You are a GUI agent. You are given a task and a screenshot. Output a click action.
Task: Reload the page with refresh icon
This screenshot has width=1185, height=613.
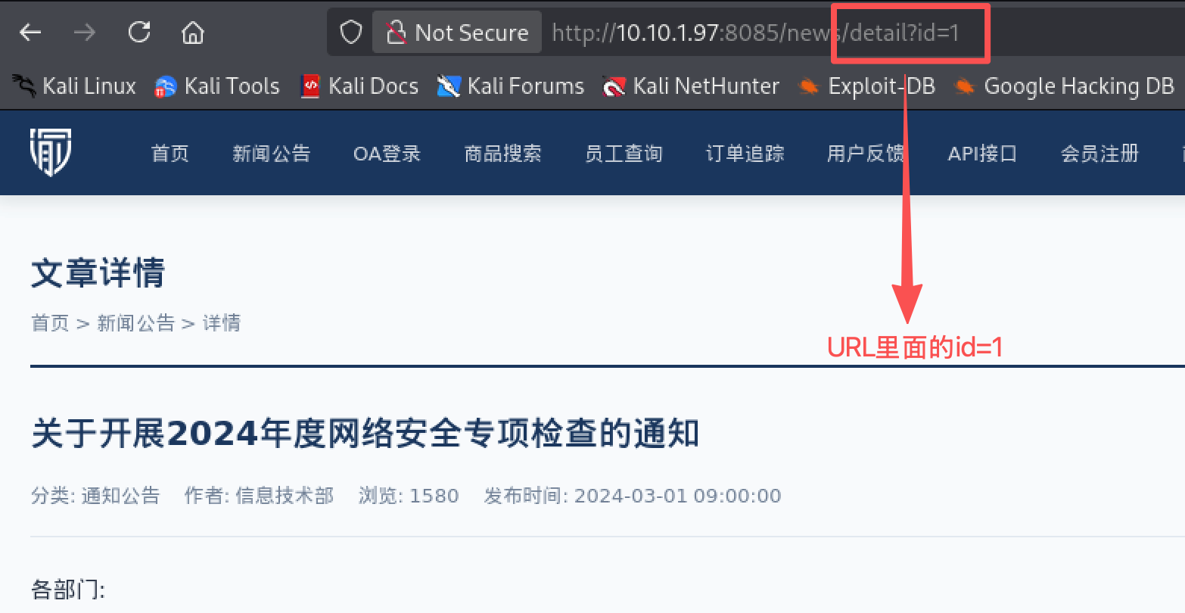pyautogui.click(x=139, y=32)
